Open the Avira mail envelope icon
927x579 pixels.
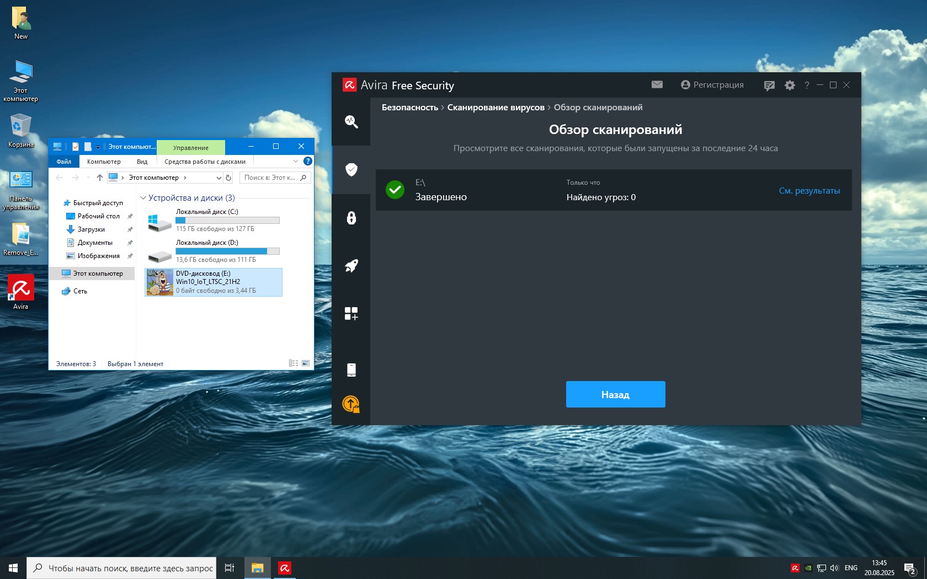tap(657, 84)
